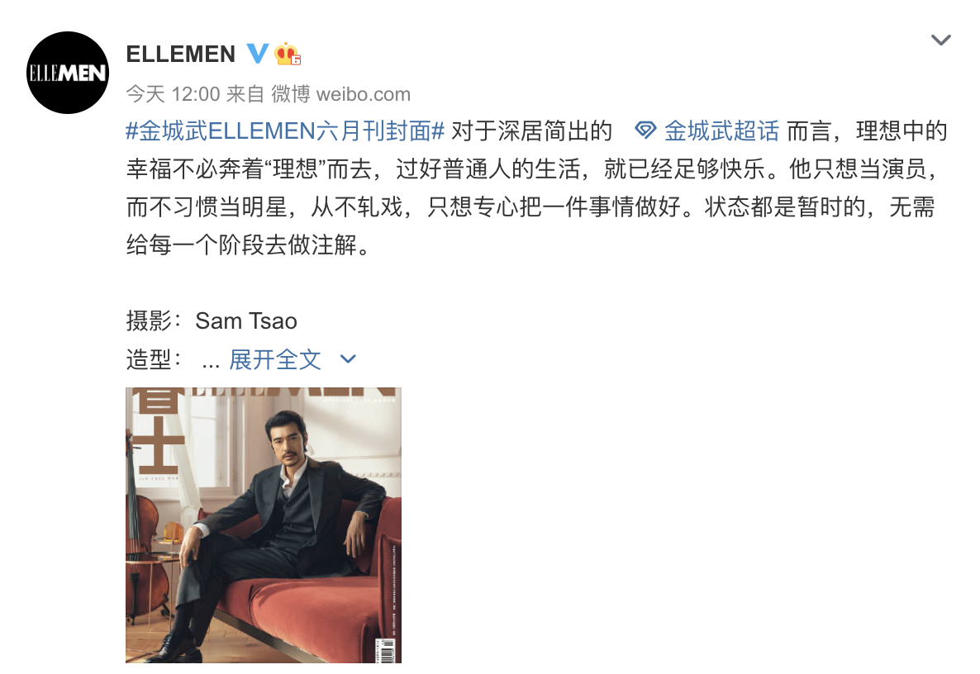
Task: Click the post paragraph starting 对于深居简出的
Action: click(x=536, y=187)
